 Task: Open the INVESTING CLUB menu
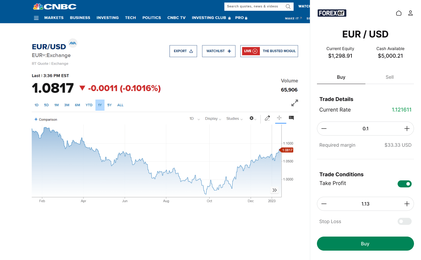[x=211, y=18]
